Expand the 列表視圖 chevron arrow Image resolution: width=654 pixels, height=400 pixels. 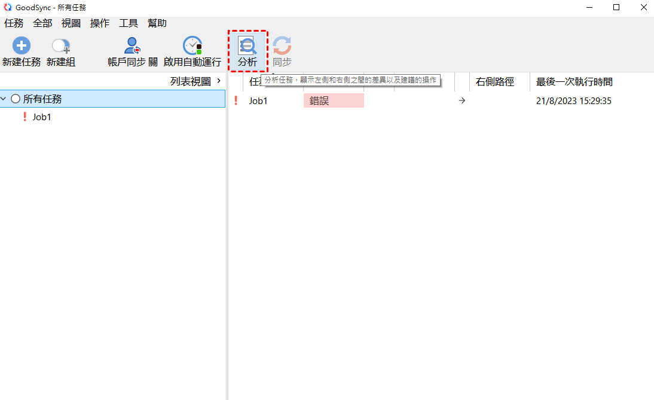pyautogui.click(x=219, y=81)
